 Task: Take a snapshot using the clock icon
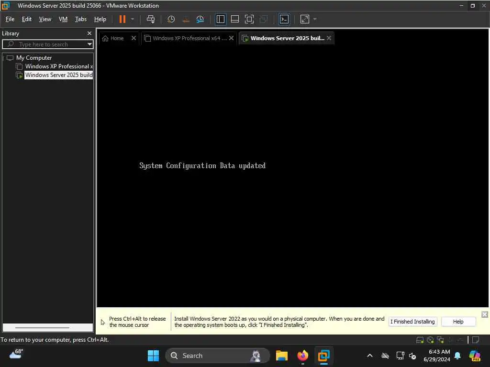pyautogui.click(x=171, y=19)
